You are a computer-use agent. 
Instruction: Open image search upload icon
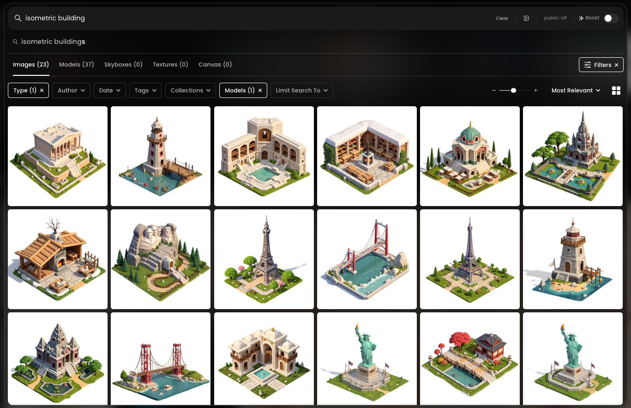pos(526,18)
